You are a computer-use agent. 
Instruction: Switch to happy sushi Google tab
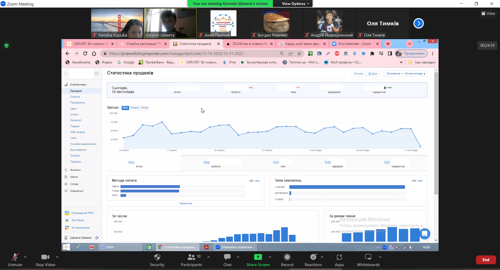[x=302, y=44]
